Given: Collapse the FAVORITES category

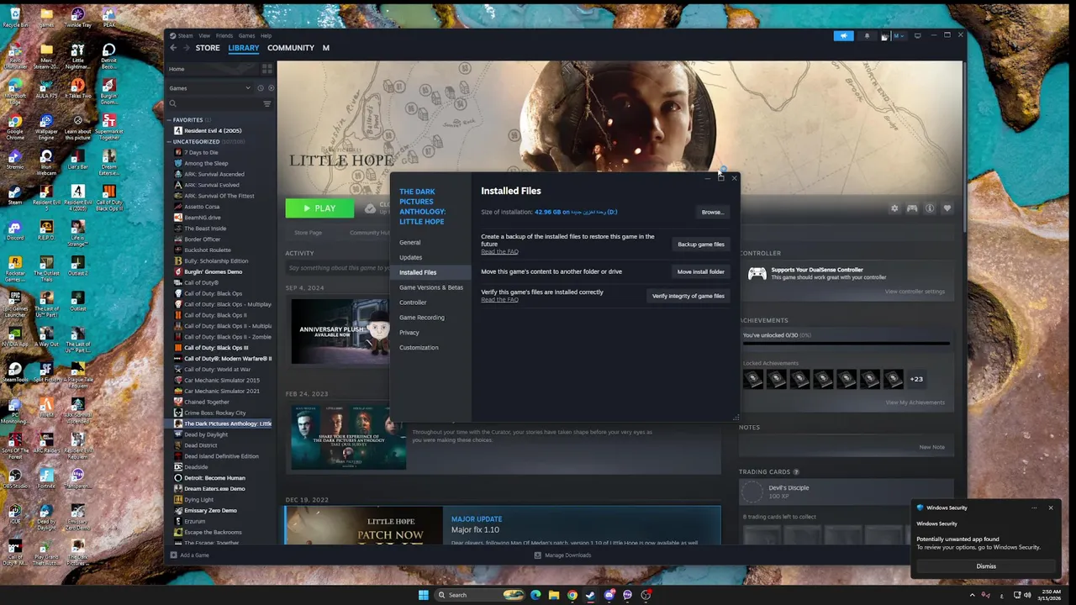Looking at the screenshot, I should pyautogui.click(x=169, y=120).
